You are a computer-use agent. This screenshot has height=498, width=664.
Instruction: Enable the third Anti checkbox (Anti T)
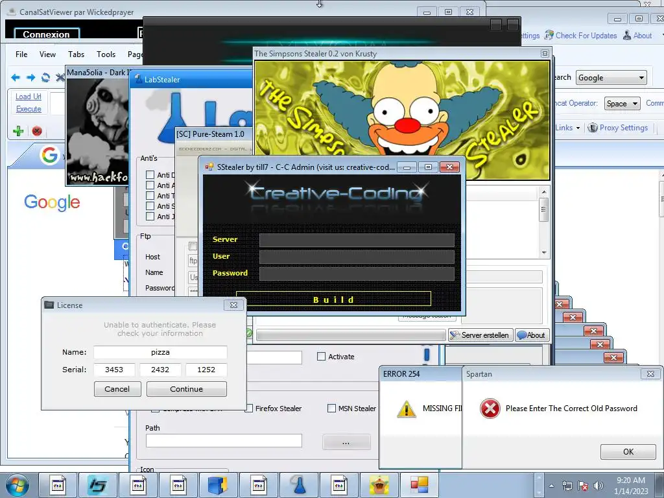[150, 196]
